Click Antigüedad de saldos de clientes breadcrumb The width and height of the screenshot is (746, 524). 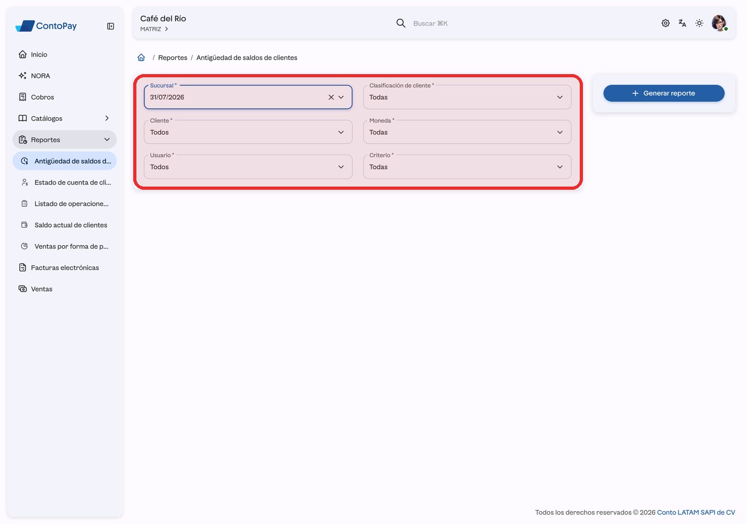pyautogui.click(x=247, y=58)
